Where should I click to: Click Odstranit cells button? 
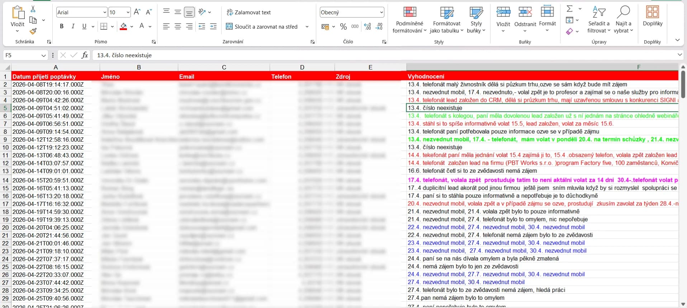[x=525, y=19]
